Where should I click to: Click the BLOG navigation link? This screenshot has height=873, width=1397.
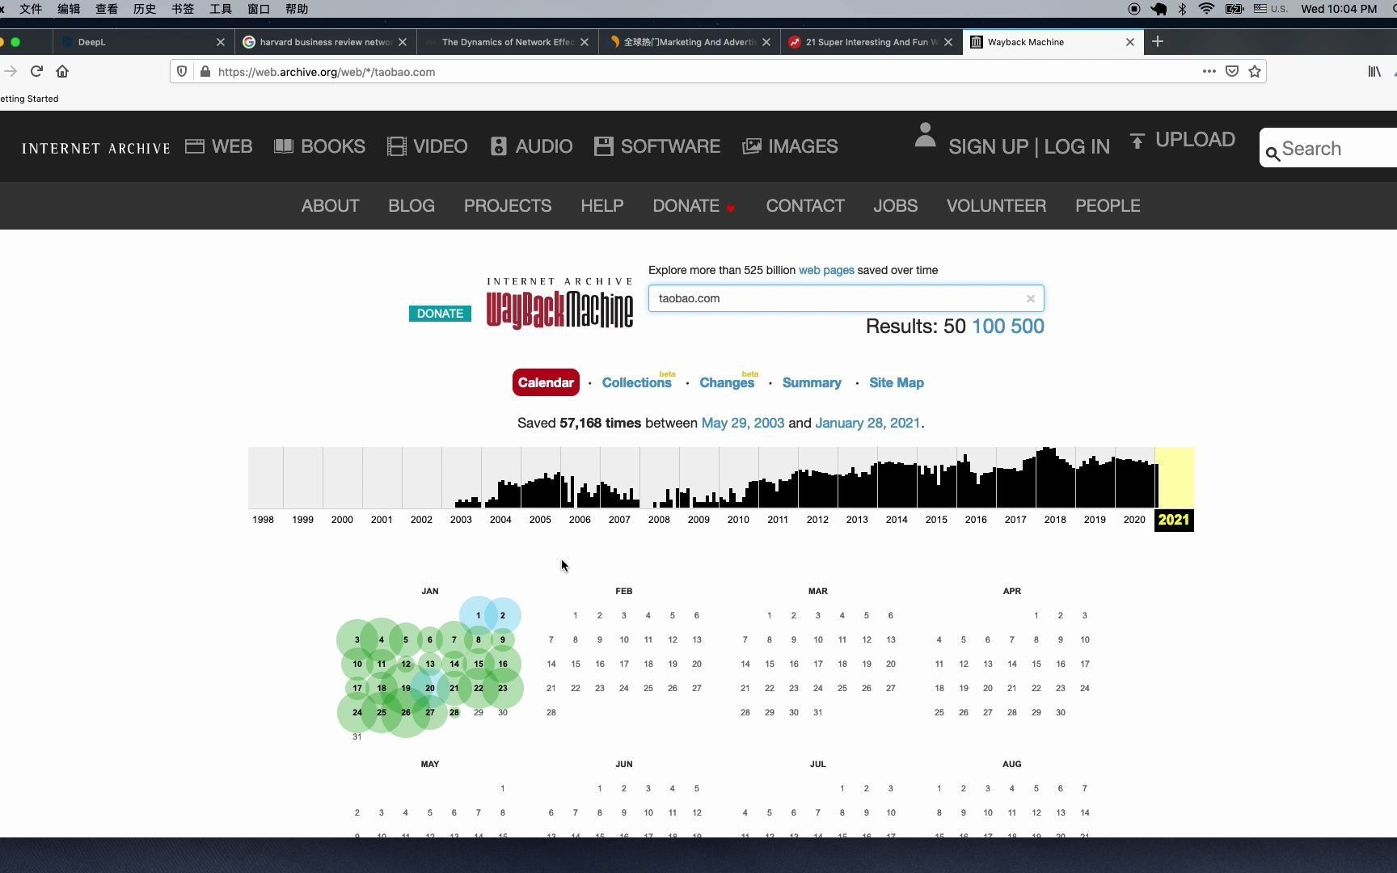[x=412, y=205]
